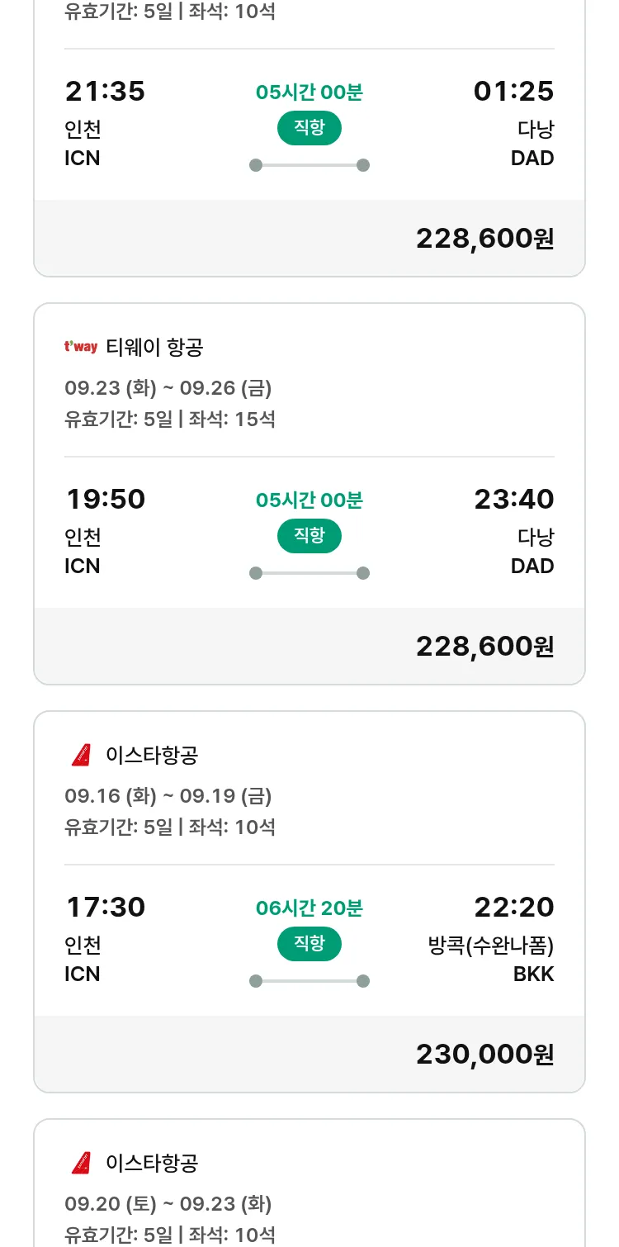Click the Eastar logo on the Bangkok flight
Image resolution: width=619 pixels, height=1247 pixels.
tap(81, 755)
